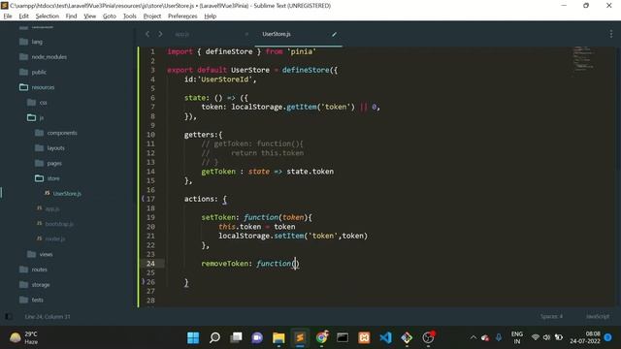Open the Edit menu
This screenshot has width=621, height=349.
click(x=23, y=16)
